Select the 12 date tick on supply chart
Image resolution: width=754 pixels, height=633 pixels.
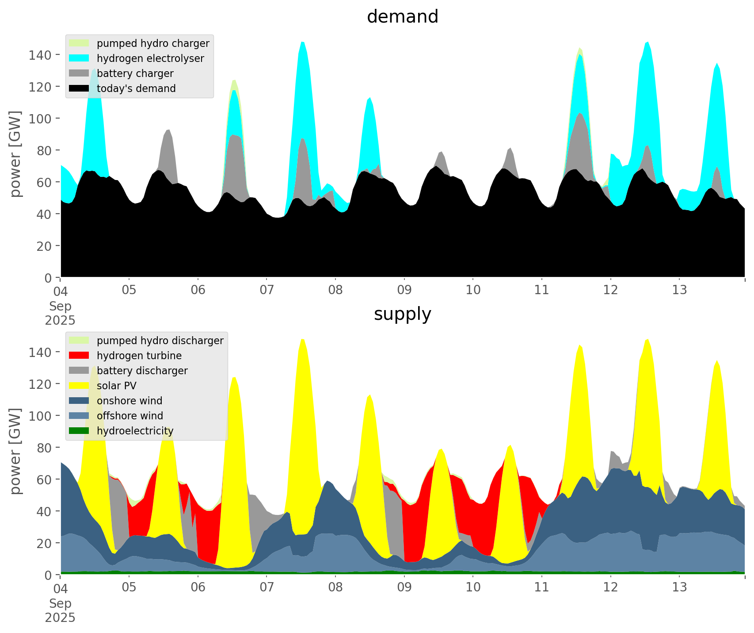(x=610, y=587)
